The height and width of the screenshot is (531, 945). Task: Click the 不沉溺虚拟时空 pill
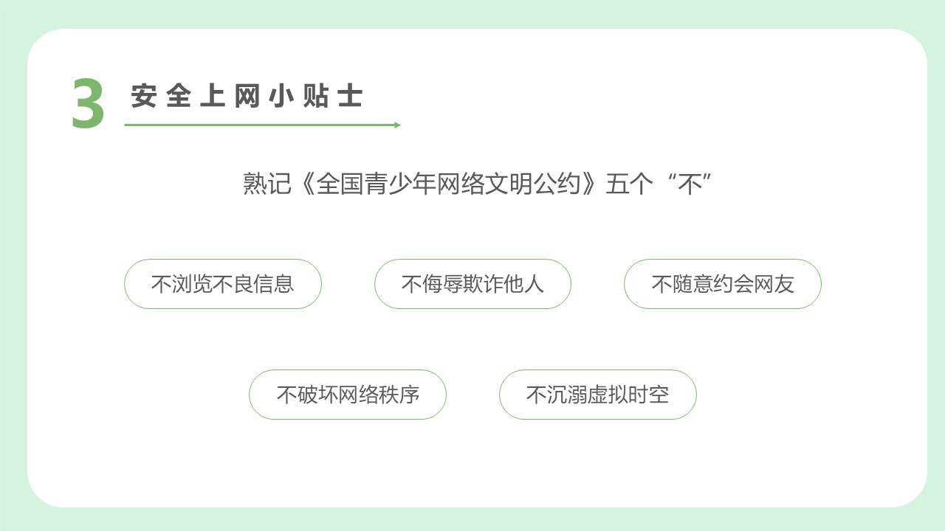click(x=598, y=395)
